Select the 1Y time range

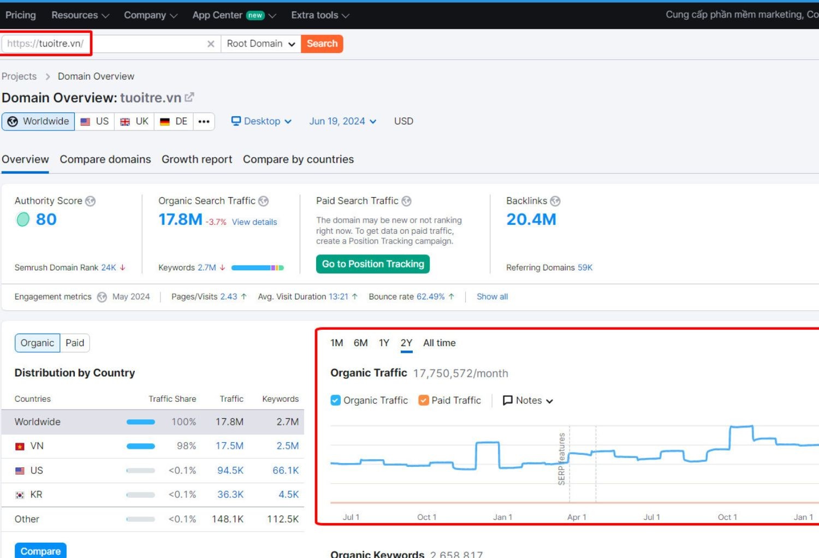pyautogui.click(x=384, y=343)
